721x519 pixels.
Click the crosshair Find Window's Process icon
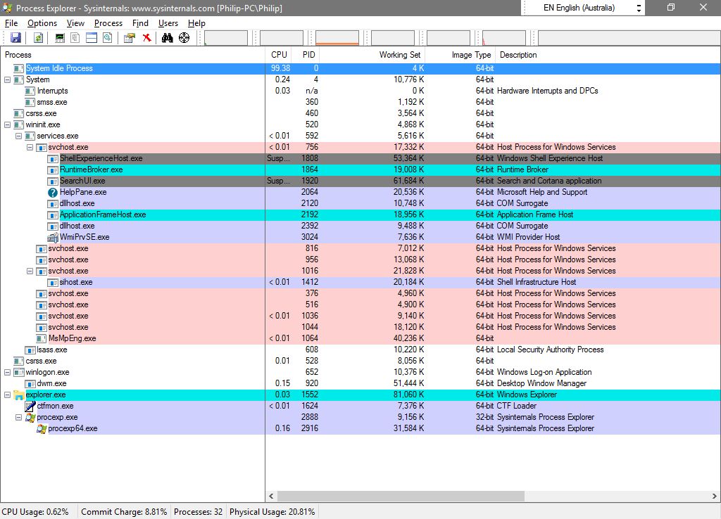click(x=184, y=38)
